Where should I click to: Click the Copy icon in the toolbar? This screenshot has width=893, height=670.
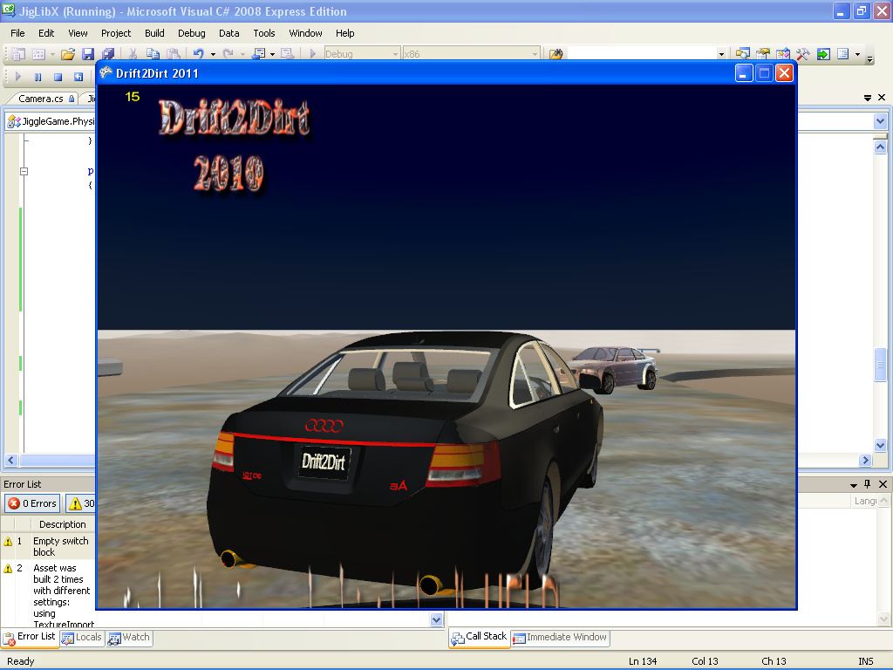[x=153, y=54]
